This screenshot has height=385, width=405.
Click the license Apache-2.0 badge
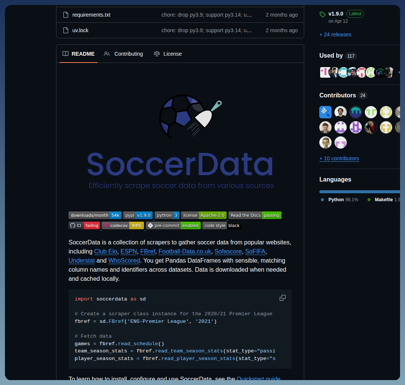pos(204,215)
